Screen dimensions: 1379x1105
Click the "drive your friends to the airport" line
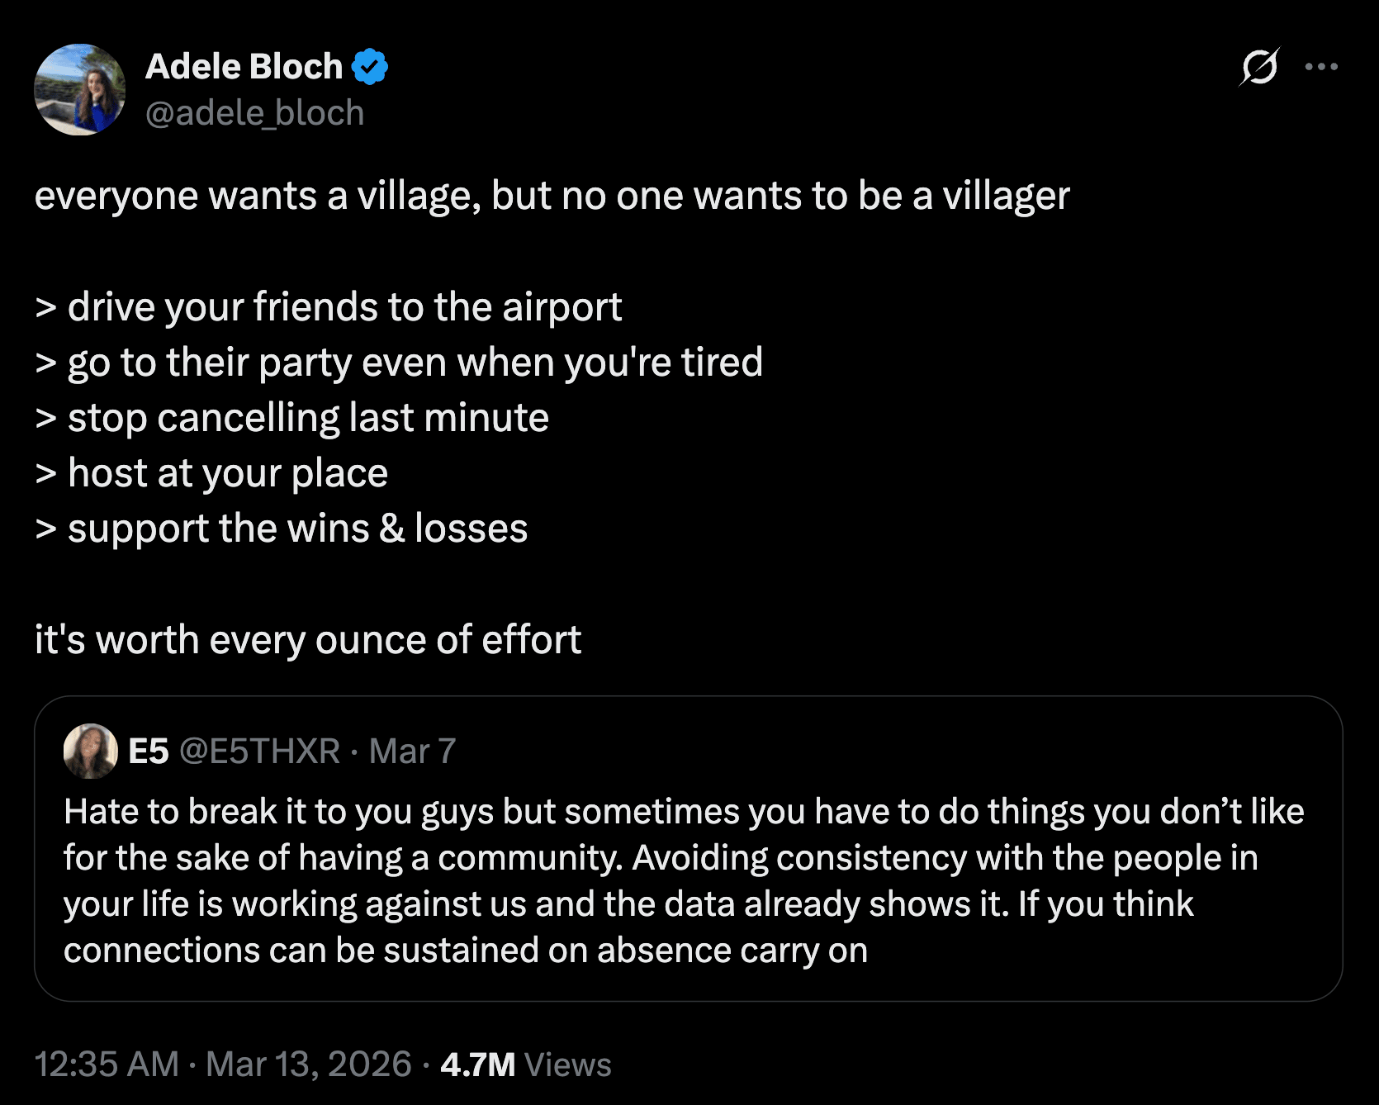tap(344, 307)
